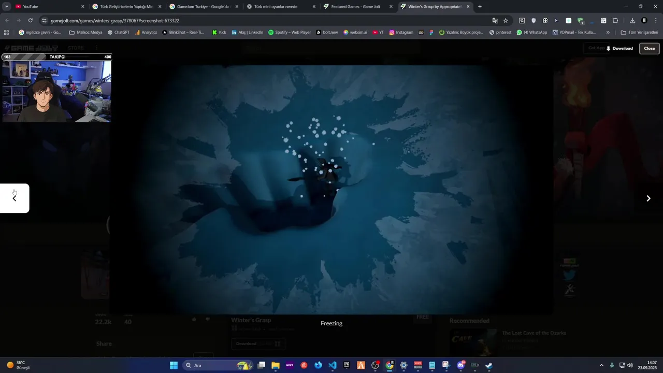Open YOPmail bookmark
Viewport: 663px width, 373px height.
[x=574, y=32]
